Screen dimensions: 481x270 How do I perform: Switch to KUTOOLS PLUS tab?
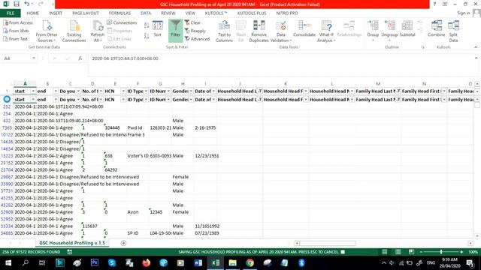(252, 13)
